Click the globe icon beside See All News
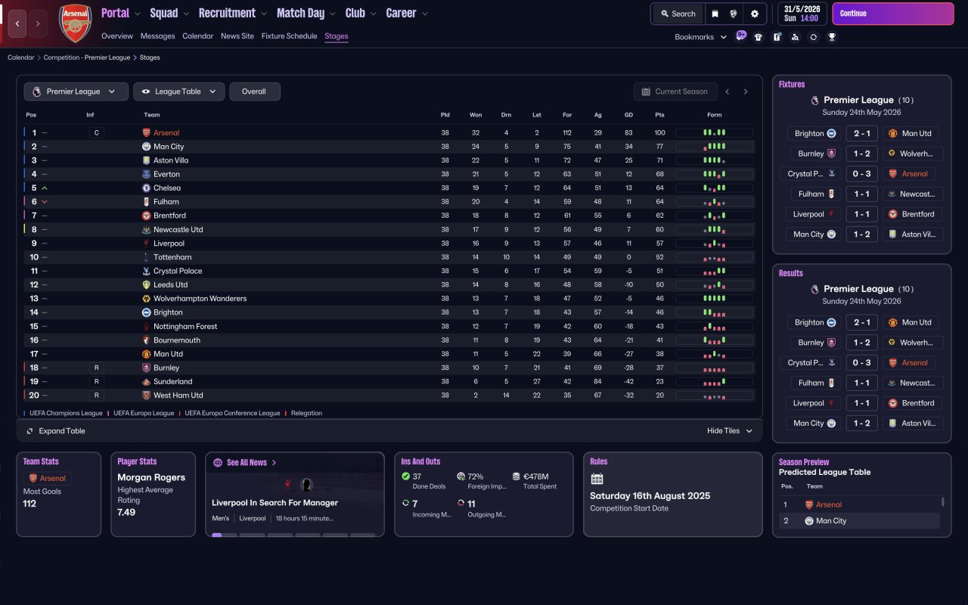Image resolution: width=968 pixels, height=605 pixels. (218, 462)
